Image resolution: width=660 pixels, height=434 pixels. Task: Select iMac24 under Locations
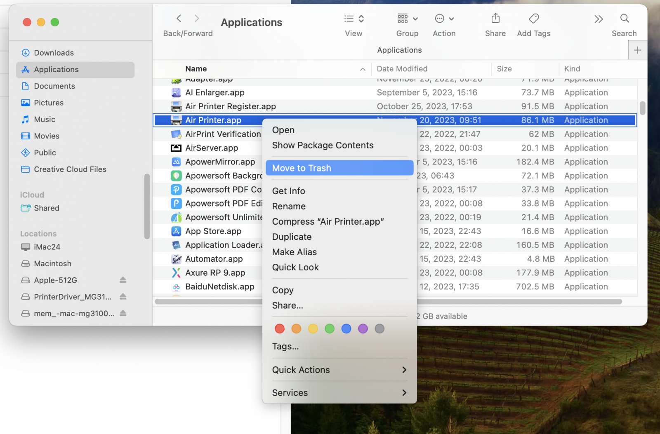click(75, 247)
